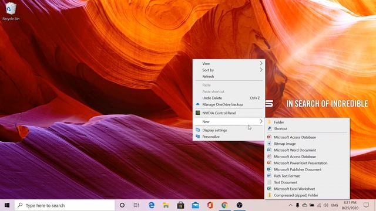
Task: Open Microsoft Store from the taskbar
Action: tap(180, 205)
